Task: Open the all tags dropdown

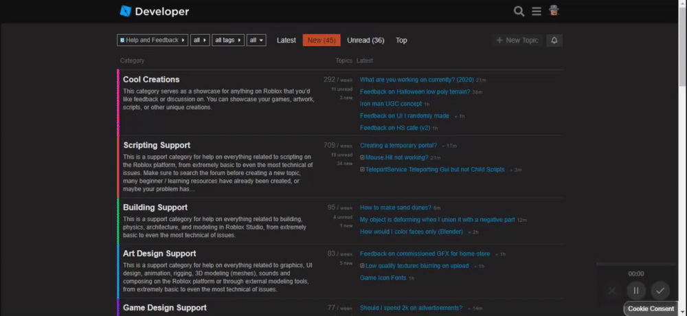Action: (x=228, y=41)
